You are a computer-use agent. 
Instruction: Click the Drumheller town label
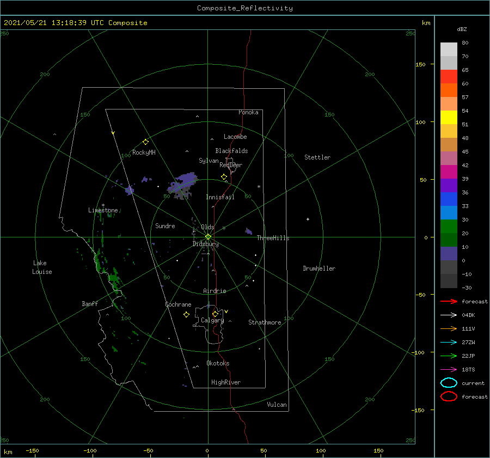click(319, 268)
